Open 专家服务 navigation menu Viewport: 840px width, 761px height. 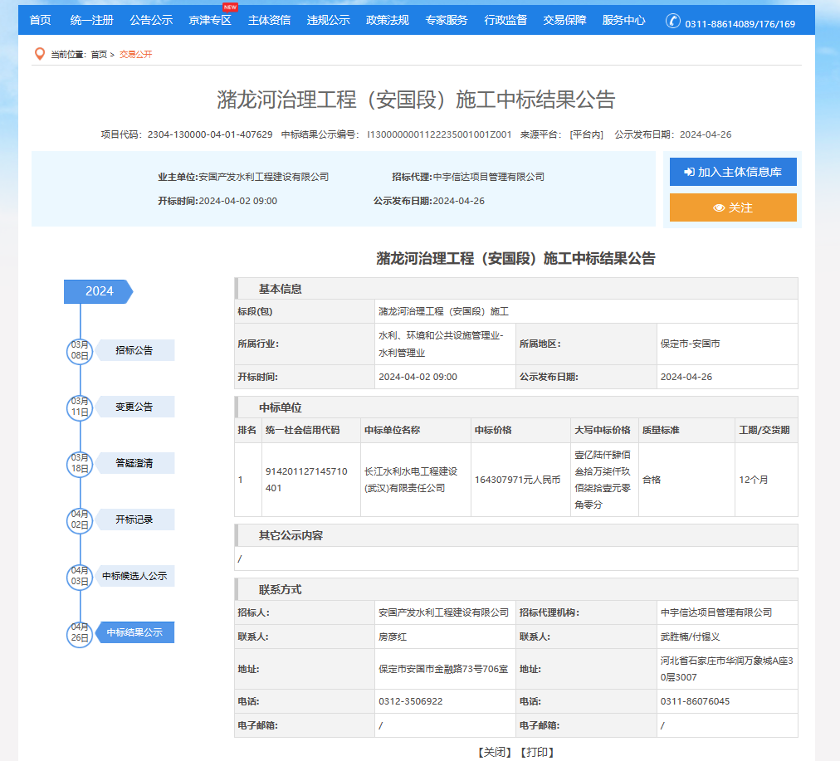coord(446,20)
